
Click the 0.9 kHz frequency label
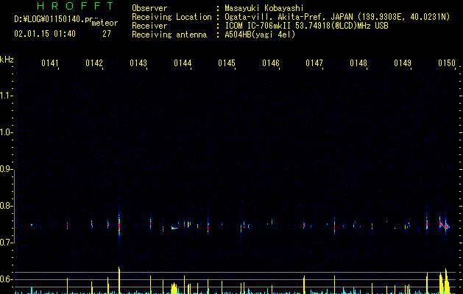coord(6,169)
